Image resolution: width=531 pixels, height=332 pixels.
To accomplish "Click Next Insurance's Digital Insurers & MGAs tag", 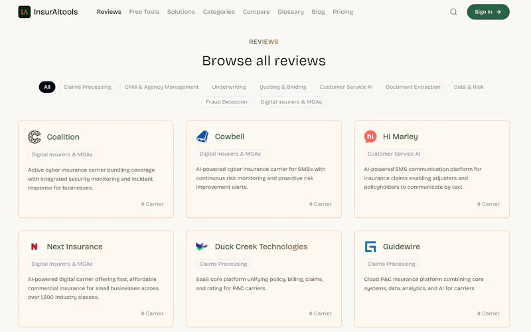I will (62, 264).
